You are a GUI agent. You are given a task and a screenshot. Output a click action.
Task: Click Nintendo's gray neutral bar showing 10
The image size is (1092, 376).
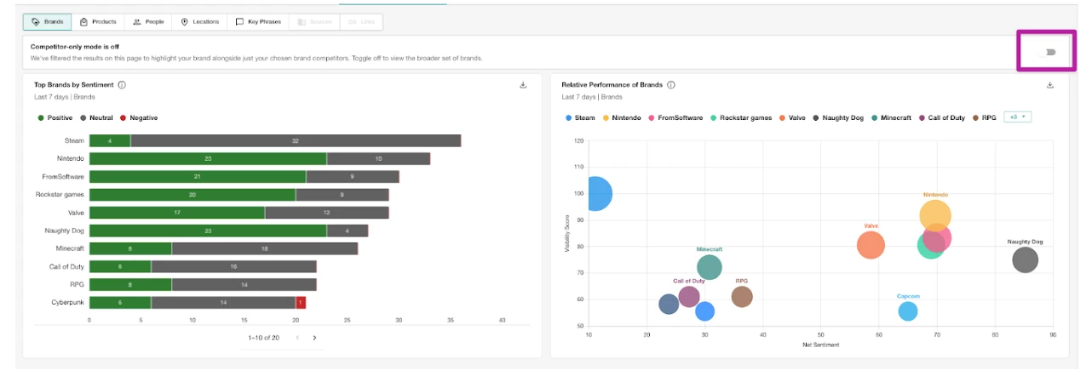pos(378,158)
